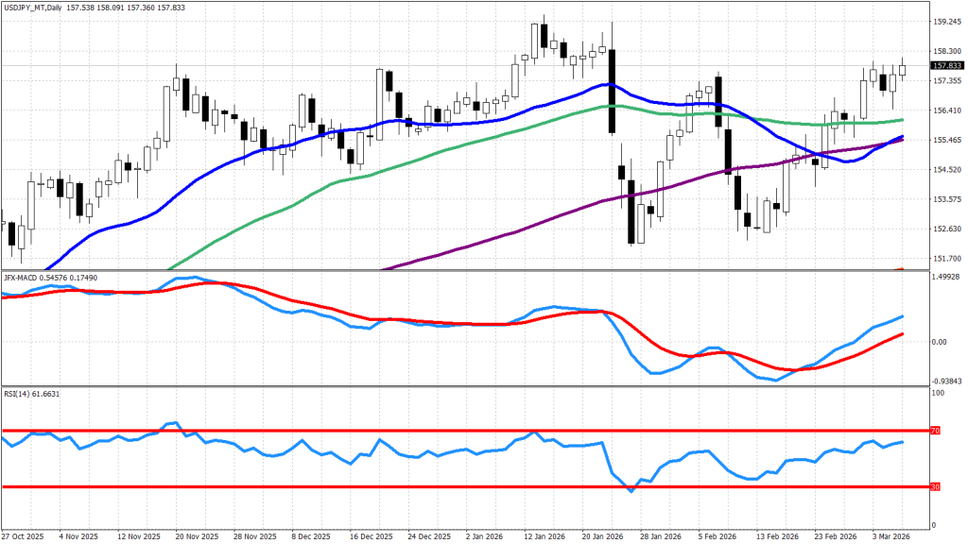Viewport: 968px width, 544px height.
Task: Click the 154.520 price scale value
Action: pyautogui.click(x=947, y=170)
